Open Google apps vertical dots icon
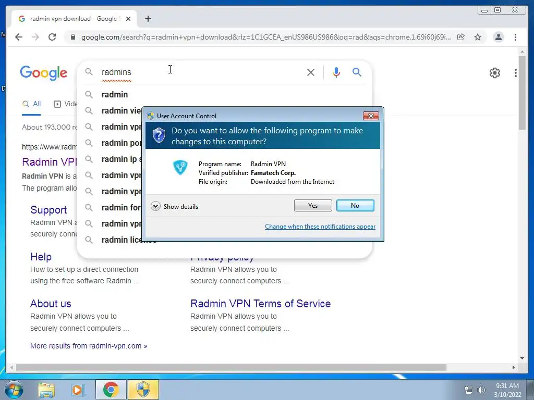This screenshot has height=400, width=534. coord(516,73)
